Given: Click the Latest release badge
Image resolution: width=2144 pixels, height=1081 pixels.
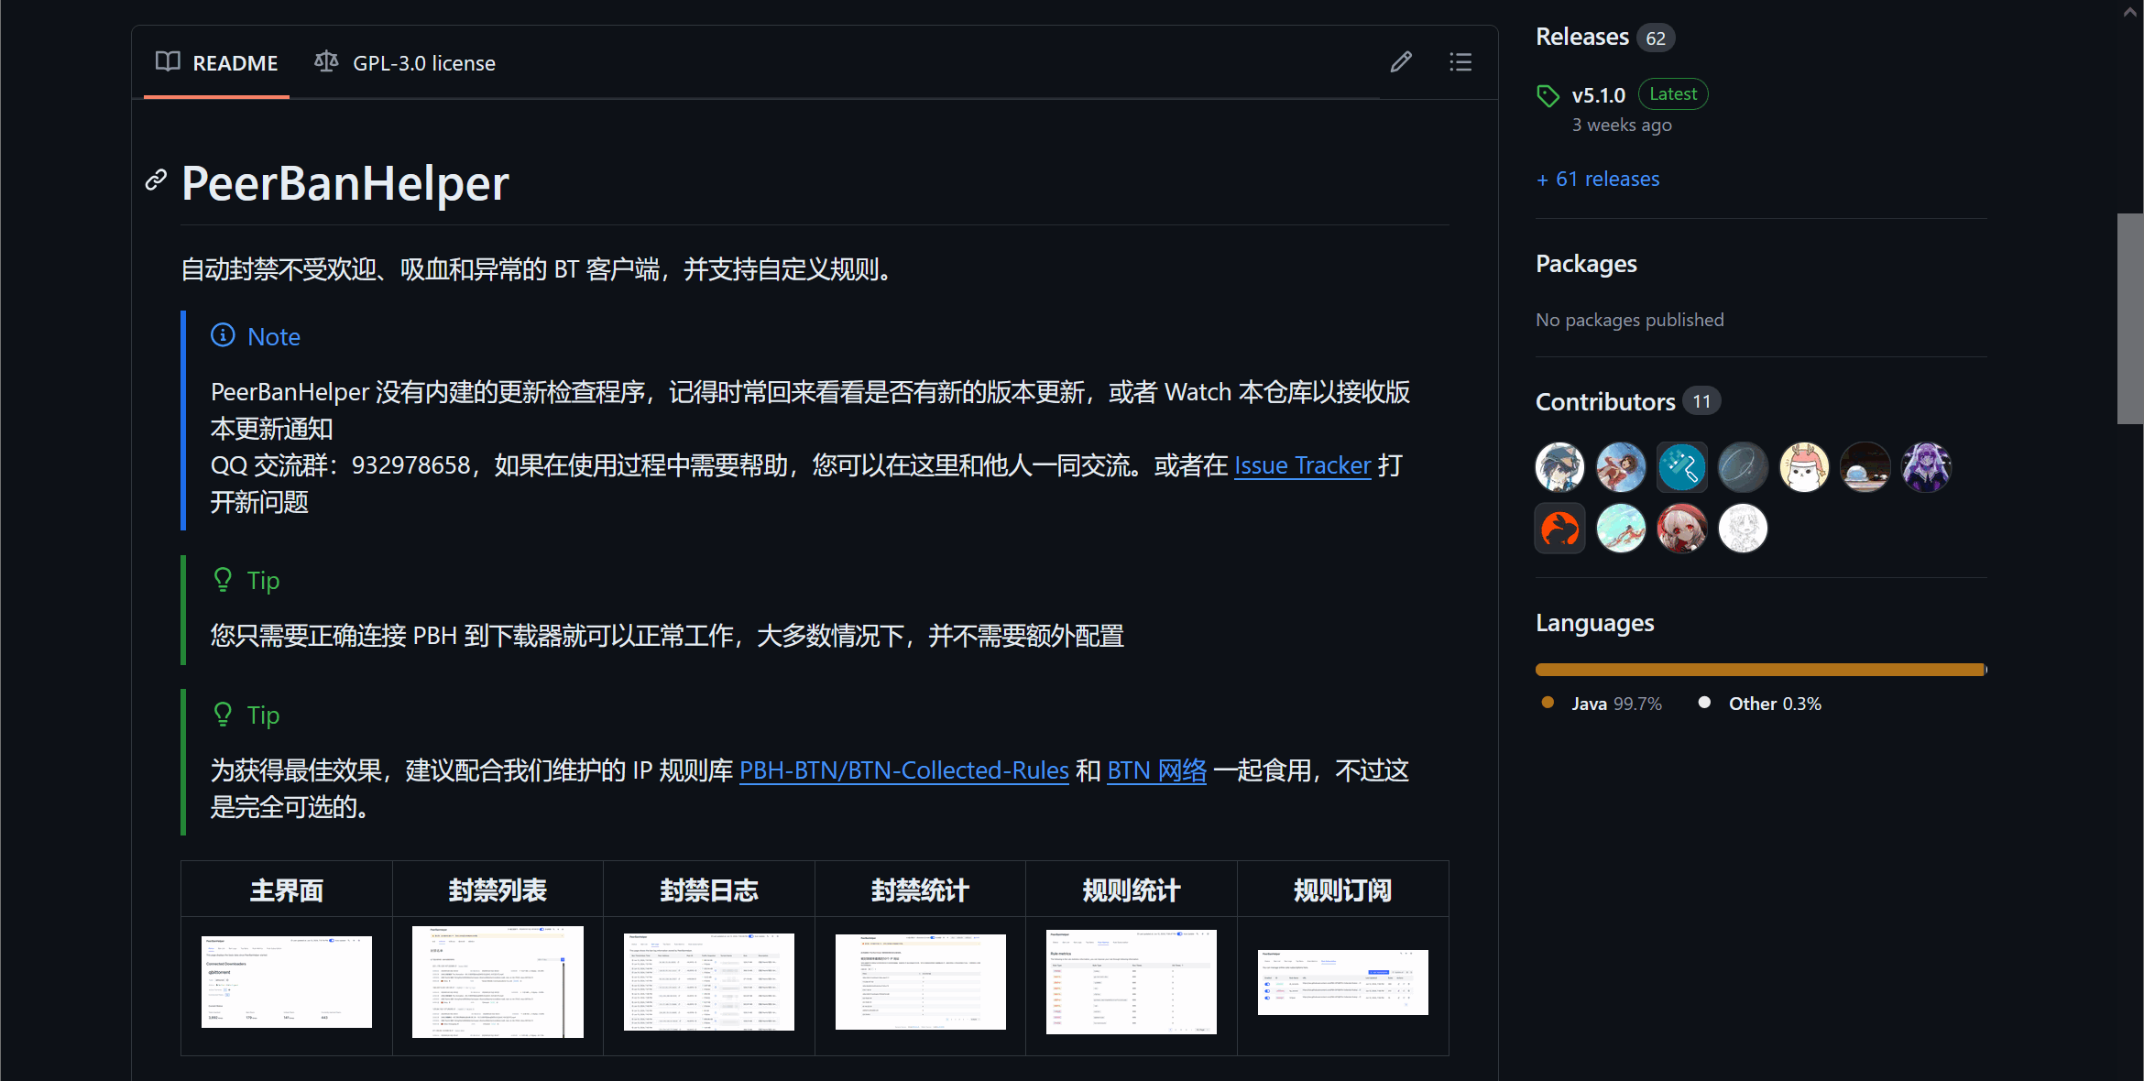Looking at the screenshot, I should pyautogui.click(x=1673, y=94).
